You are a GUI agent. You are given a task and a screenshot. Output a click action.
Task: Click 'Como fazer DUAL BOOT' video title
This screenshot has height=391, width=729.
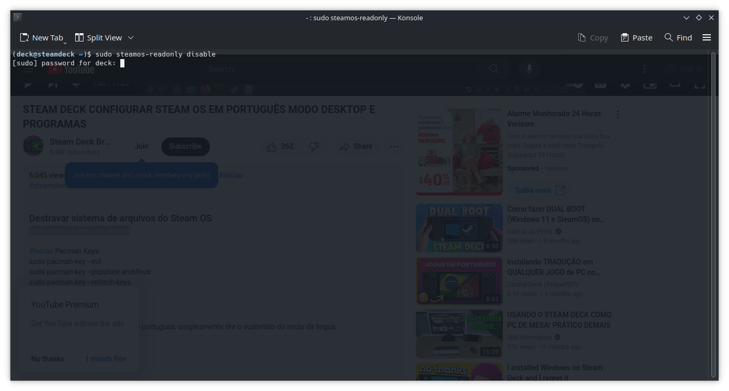556,214
